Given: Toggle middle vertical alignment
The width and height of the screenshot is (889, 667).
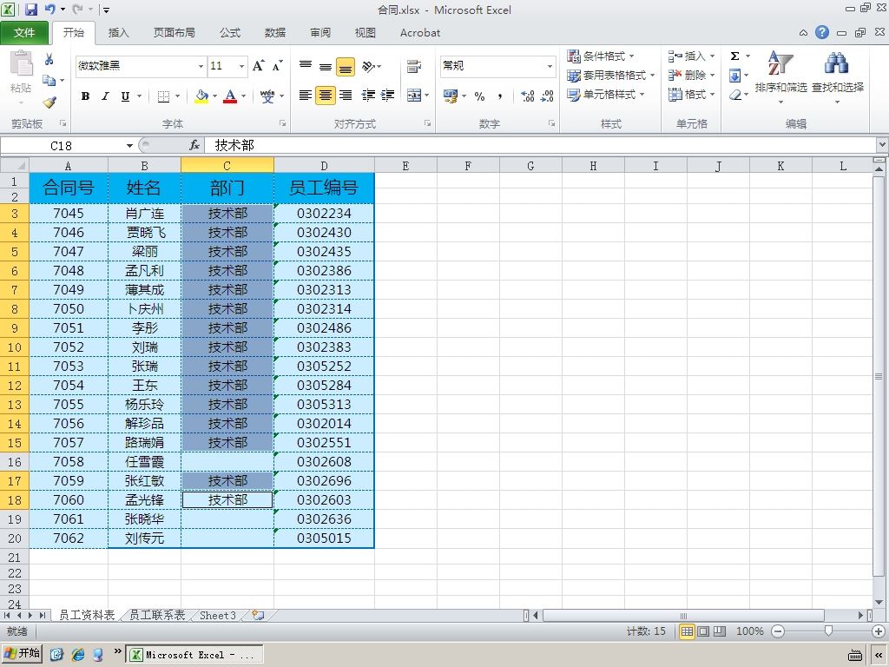Looking at the screenshot, I should [326, 66].
